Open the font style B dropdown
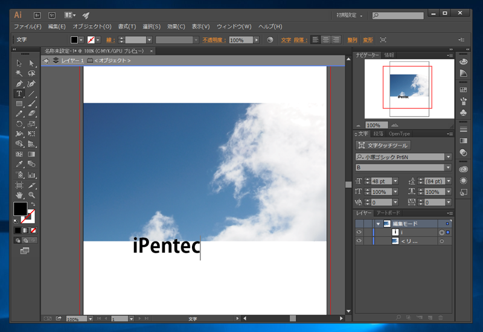 click(449, 168)
